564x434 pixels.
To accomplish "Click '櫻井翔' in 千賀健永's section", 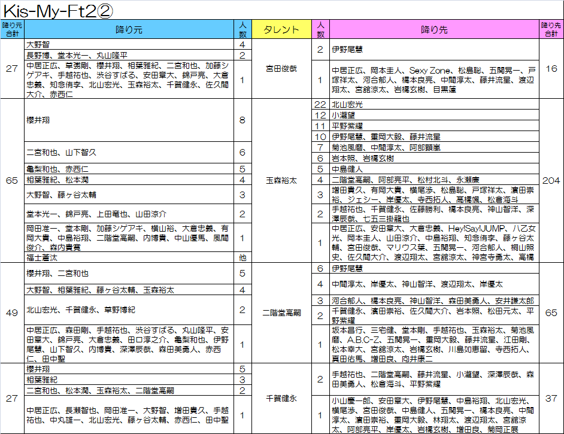I will pyautogui.click(x=129, y=369).
